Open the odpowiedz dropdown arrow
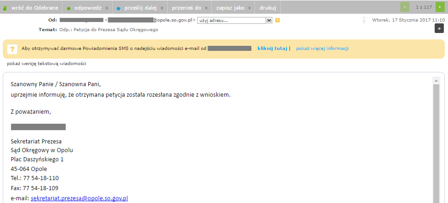Screen dimensions: 448x203 (x=107, y=8)
